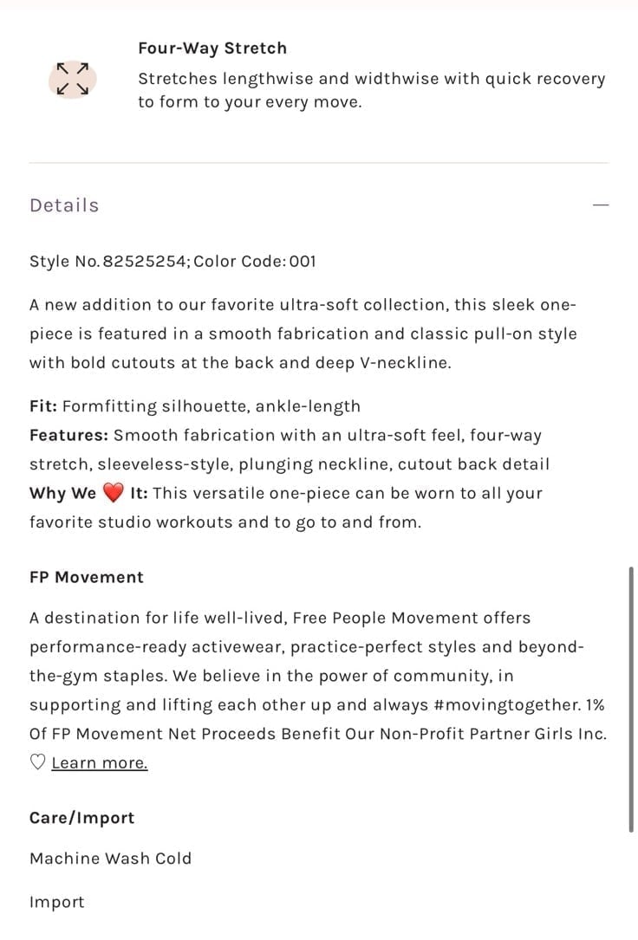Click the red heart emoji in Why We It
Screen dimensions: 638x940
tap(113, 493)
